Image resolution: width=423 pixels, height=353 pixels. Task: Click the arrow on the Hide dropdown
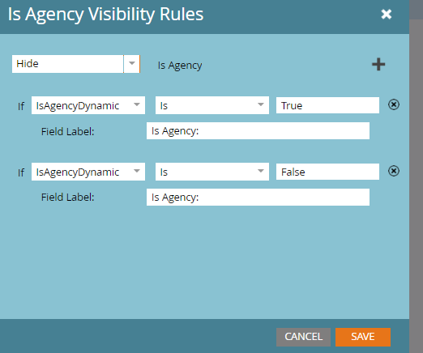[132, 64]
